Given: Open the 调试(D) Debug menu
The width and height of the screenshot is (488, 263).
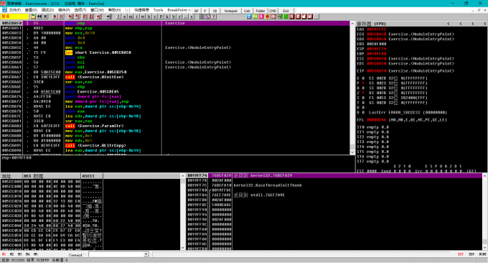Looking at the screenshot, I should click(x=47, y=10).
